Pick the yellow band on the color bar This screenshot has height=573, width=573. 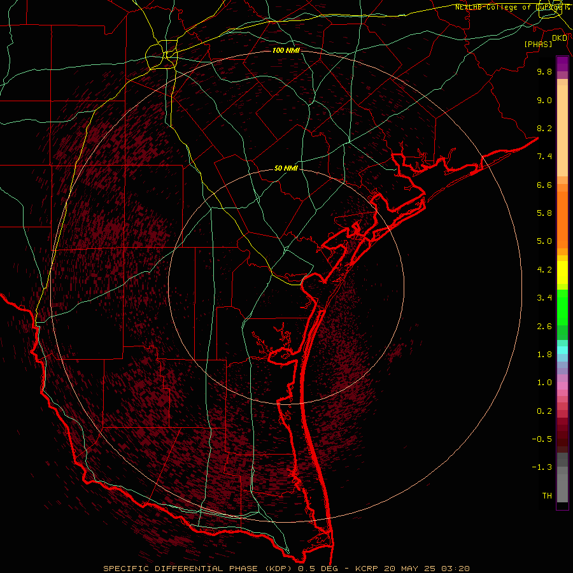pos(562,272)
